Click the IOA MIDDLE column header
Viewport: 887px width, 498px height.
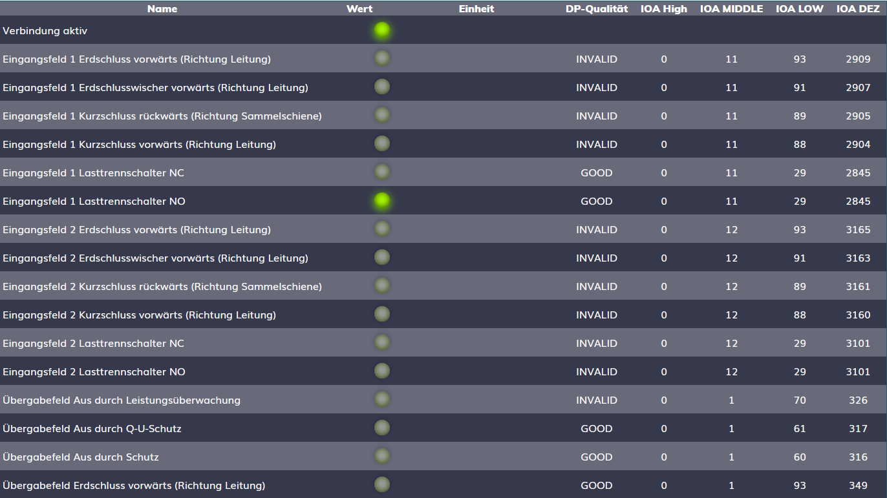pyautogui.click(x=731, y=8)
